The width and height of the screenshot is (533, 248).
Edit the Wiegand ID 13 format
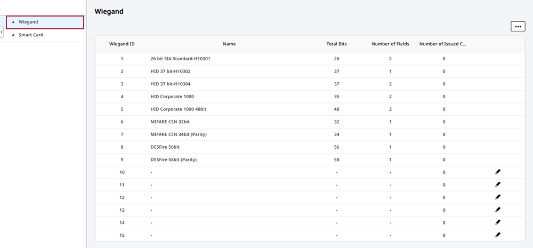pyautogui.click(x=497, y=210)
